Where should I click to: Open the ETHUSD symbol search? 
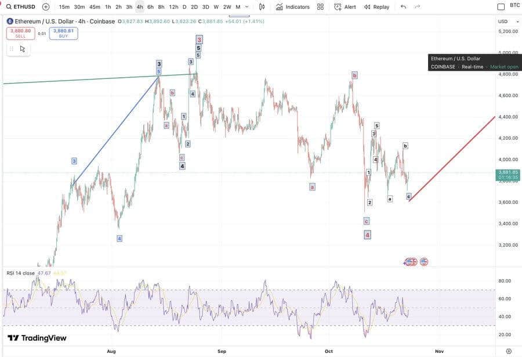(20, 7)
